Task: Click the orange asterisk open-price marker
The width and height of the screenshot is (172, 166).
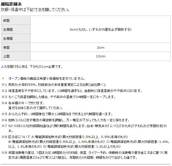Action: point(3,79)
